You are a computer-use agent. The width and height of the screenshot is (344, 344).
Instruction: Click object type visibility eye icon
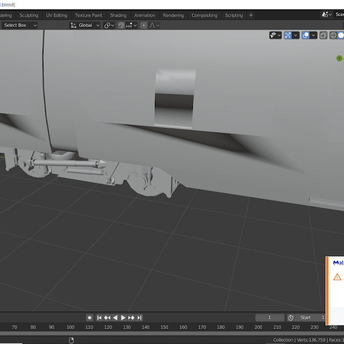pyautogui.click(x=274, y=35)
